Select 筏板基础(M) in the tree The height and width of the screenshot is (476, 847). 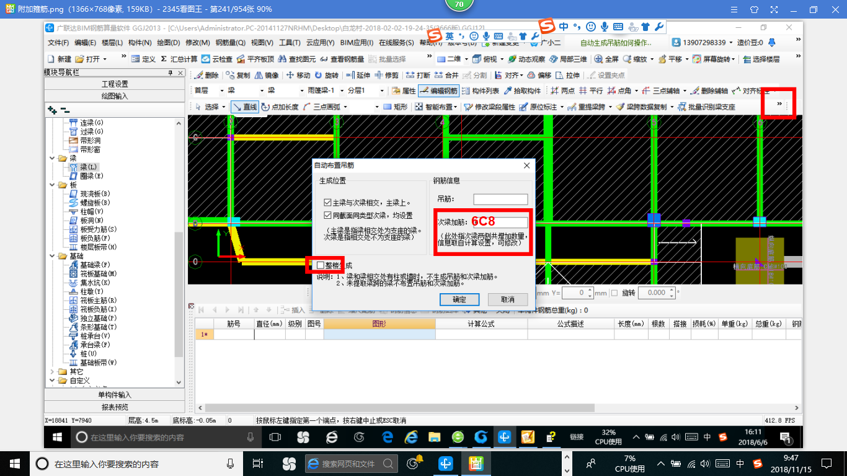pyautogui.click(x=92, y=274)
